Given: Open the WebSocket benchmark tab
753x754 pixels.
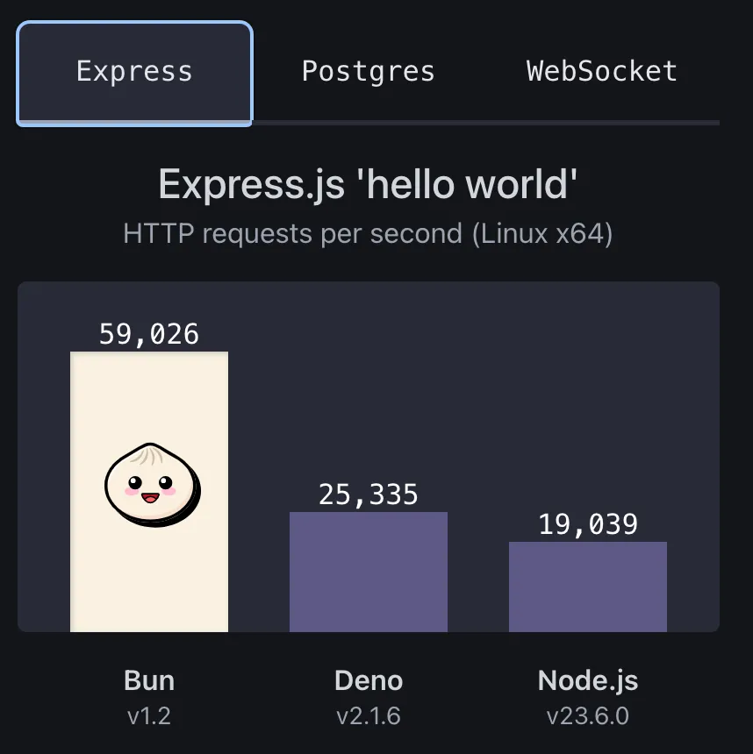Looking at the screenshot, I should 600,72.
